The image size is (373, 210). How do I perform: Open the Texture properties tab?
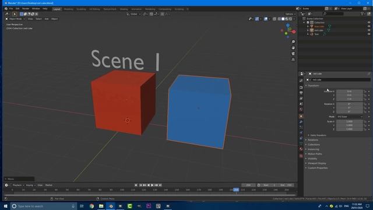301,156
